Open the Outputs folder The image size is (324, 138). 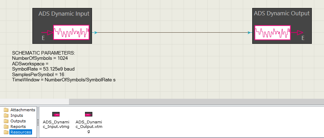18,121
